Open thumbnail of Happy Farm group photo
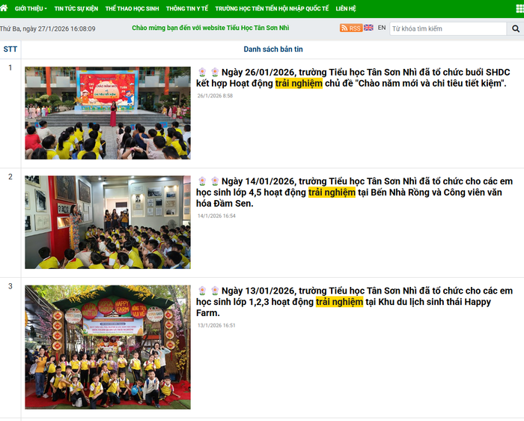 [x=108, y=347]
